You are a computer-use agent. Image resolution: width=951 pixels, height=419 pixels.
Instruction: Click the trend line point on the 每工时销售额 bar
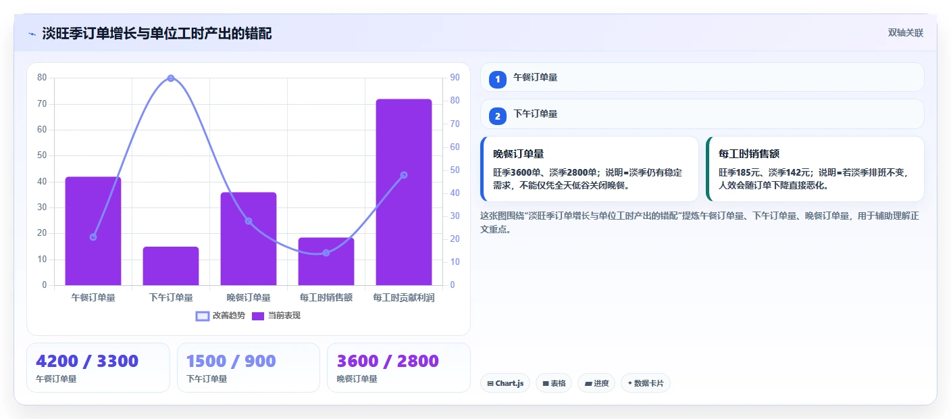tap(326, 253)
